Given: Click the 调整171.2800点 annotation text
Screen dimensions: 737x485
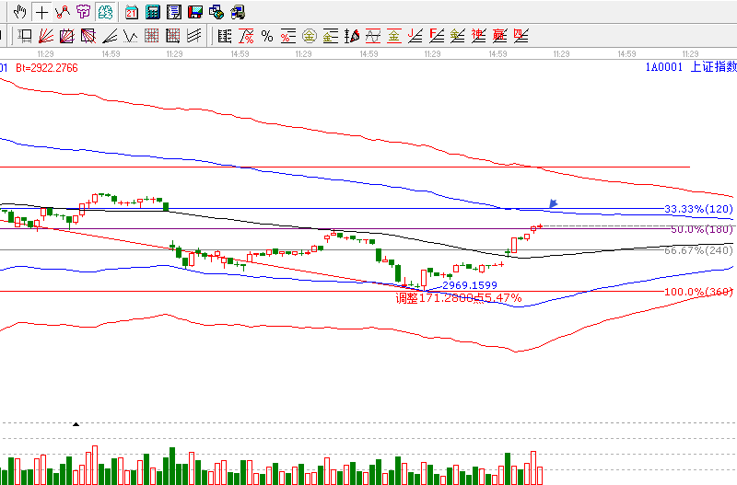Looking at the screenshot, I should point(440,298).
